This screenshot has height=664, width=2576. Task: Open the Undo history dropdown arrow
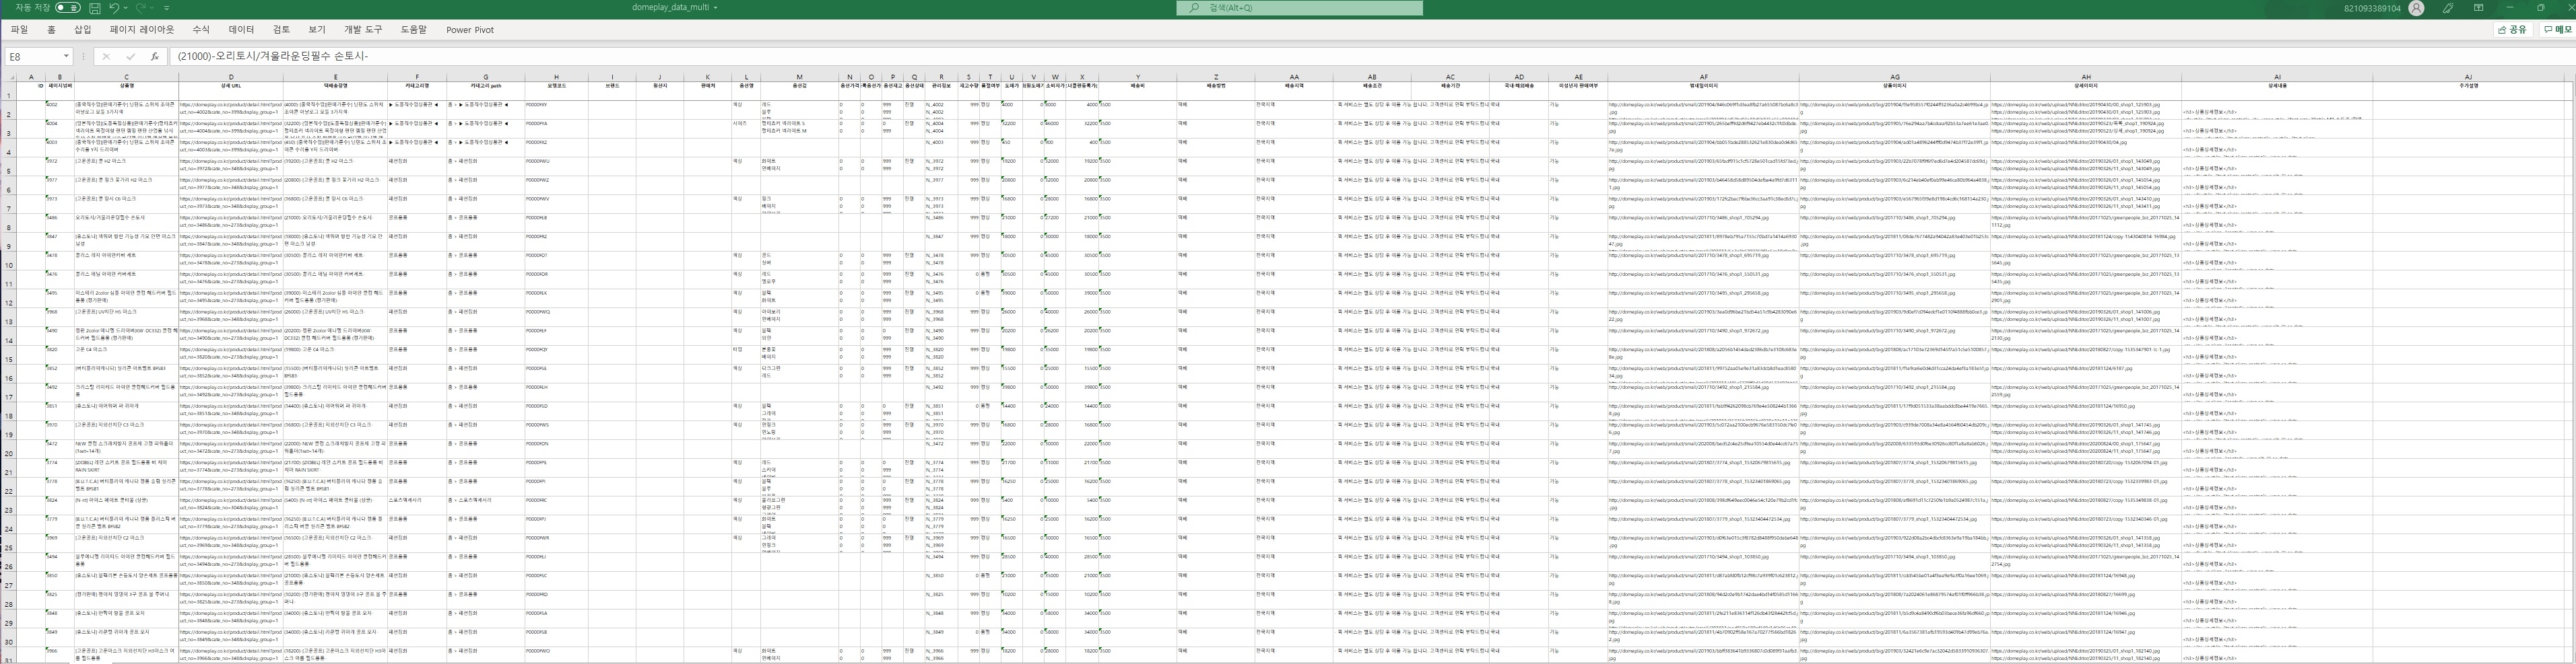(126, 8)
